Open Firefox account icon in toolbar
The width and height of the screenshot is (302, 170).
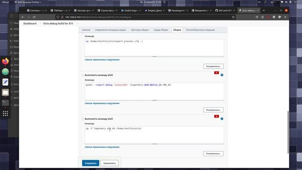262,17
